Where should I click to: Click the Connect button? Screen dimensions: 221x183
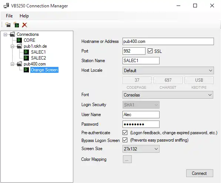(x=200, y=173)
